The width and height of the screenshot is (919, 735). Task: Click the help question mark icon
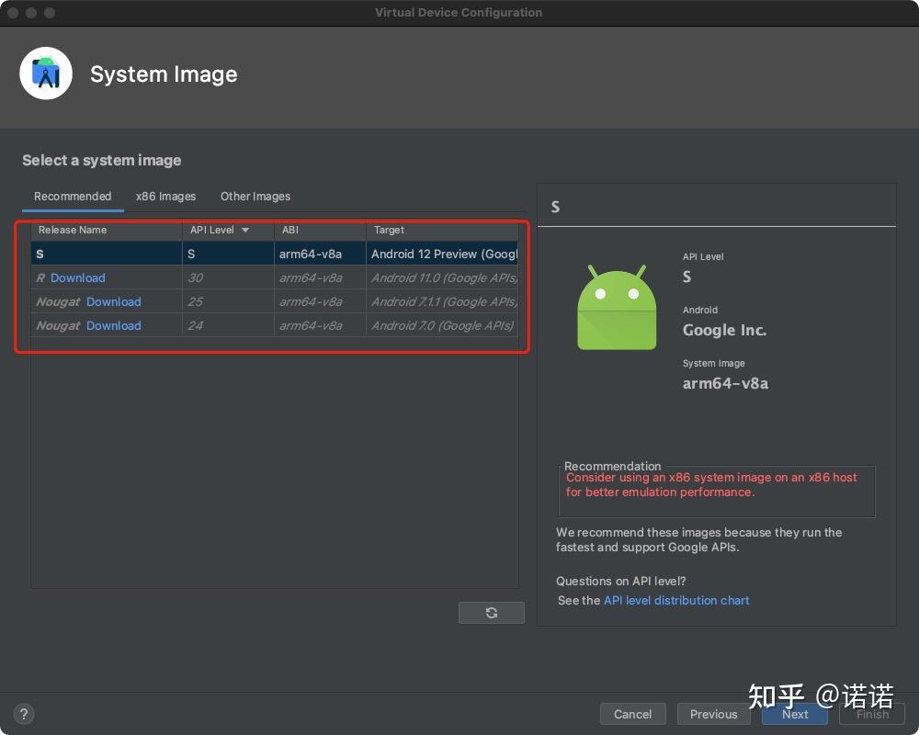click(x=23, y=713)
